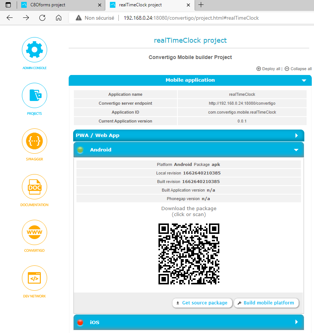Open the Admin Console gear icon
Image resolution: width=314 pixels, height=333 pixels.
(35, 50)
